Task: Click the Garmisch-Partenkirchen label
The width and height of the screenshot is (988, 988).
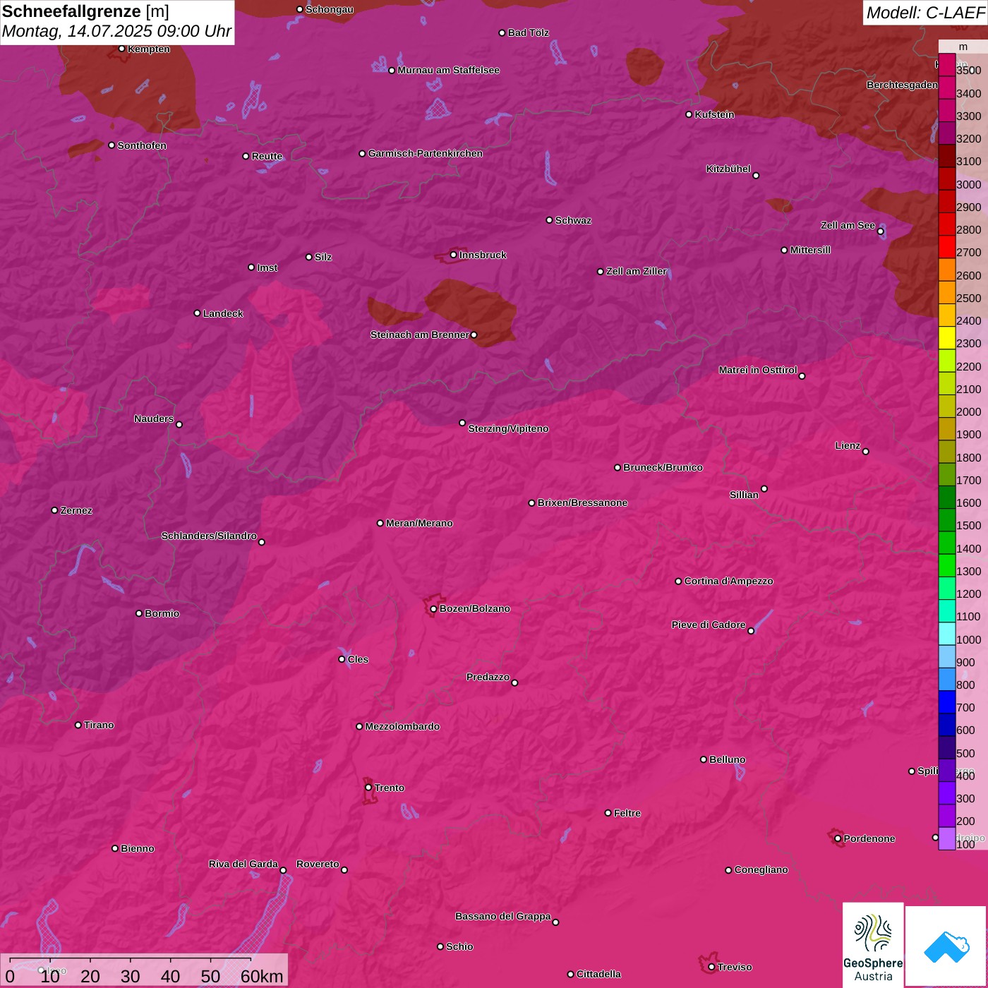Action: [426, 153]
